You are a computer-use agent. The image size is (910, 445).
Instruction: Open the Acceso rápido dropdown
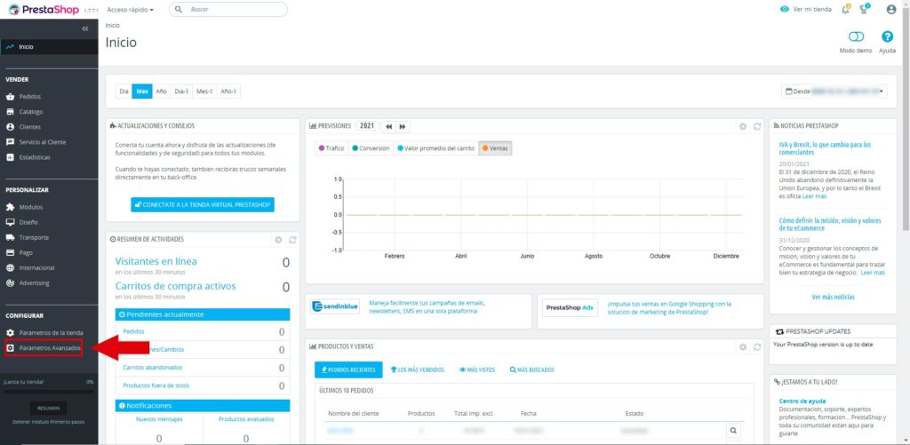pyautogui.click(x=131, y=10)
